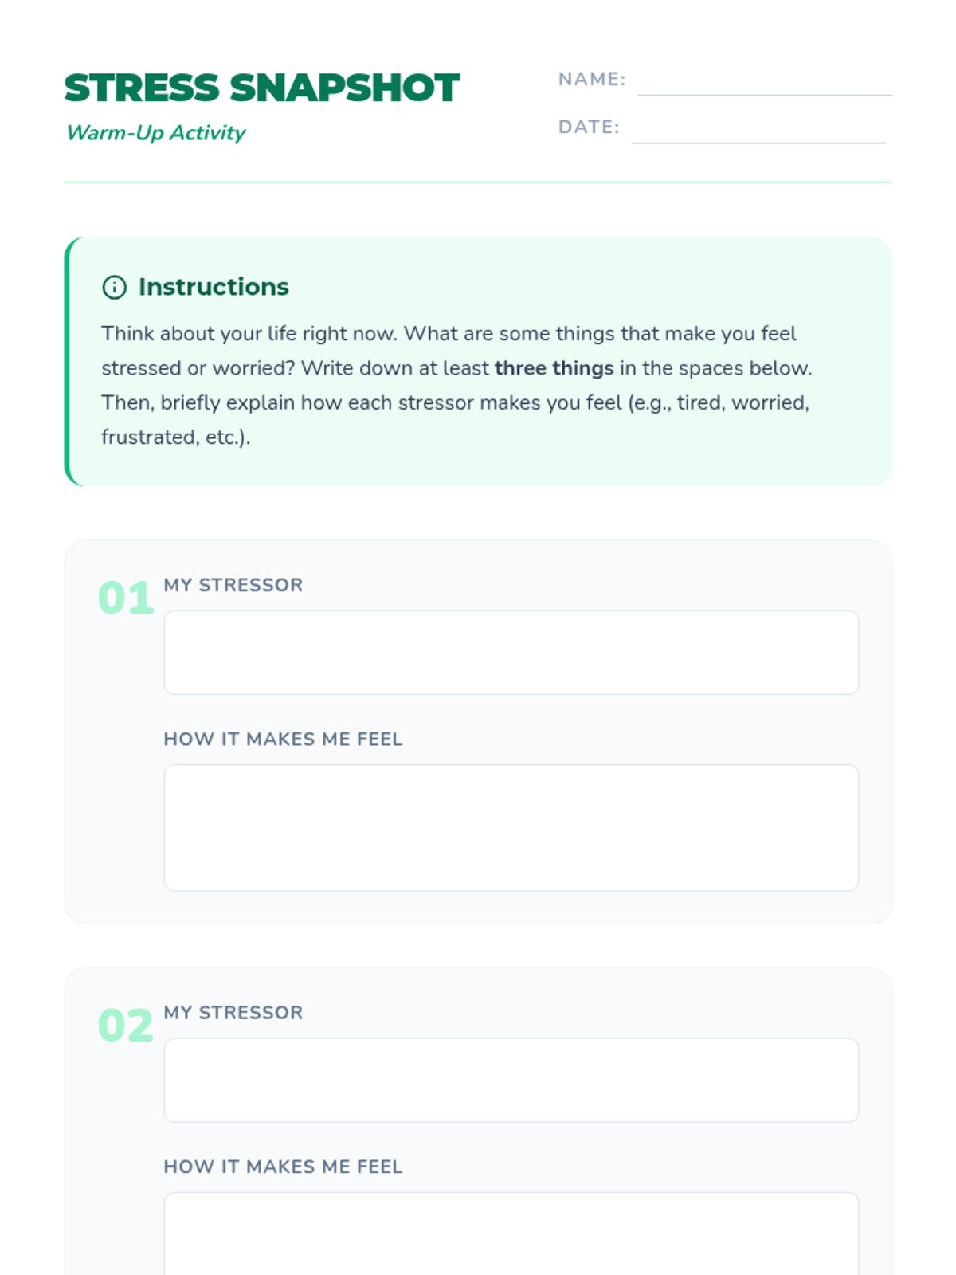The height and width of the screenshot is (1275, 956).
Task: Click card 02's How It Makes Me Feel label
Action: (x=283, y=1167)
